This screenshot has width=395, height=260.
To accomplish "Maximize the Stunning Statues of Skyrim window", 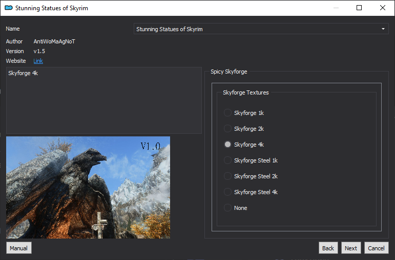I will [359, 8].
